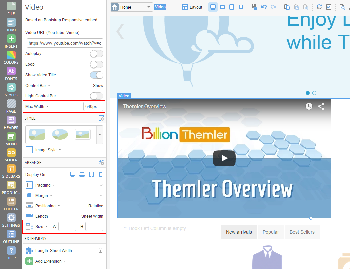
Task: Select the second slider dot
Action: coord(314,93)
